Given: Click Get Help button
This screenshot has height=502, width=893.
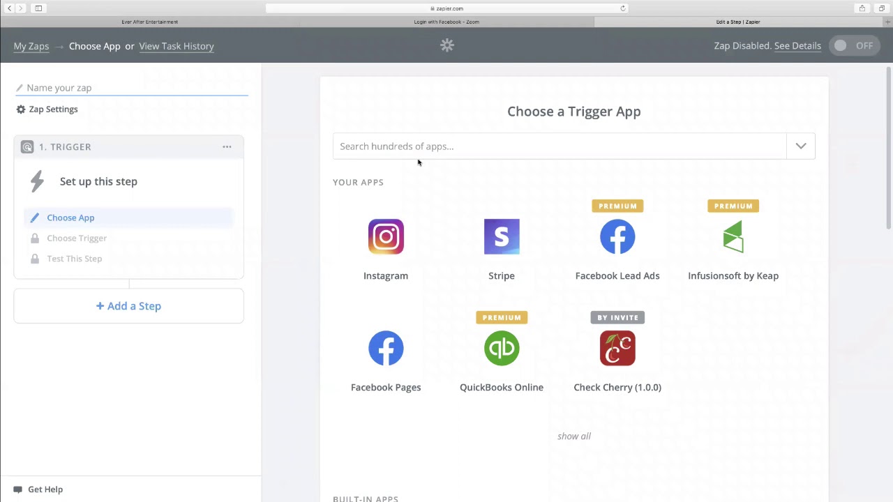Looking at the screenshot, I should point(38,489).
